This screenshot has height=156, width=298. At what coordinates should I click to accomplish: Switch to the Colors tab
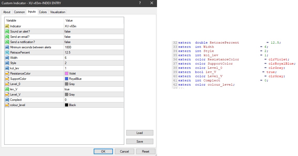click(43, 12)
